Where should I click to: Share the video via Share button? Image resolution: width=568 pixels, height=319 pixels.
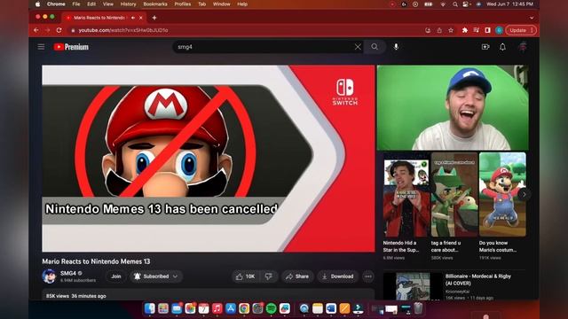tap(297, 276)
